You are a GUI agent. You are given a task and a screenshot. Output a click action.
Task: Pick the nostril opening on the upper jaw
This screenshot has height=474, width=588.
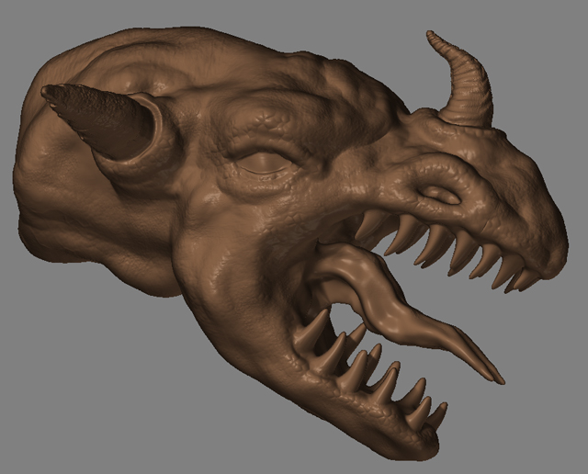(x=440, y=194)
